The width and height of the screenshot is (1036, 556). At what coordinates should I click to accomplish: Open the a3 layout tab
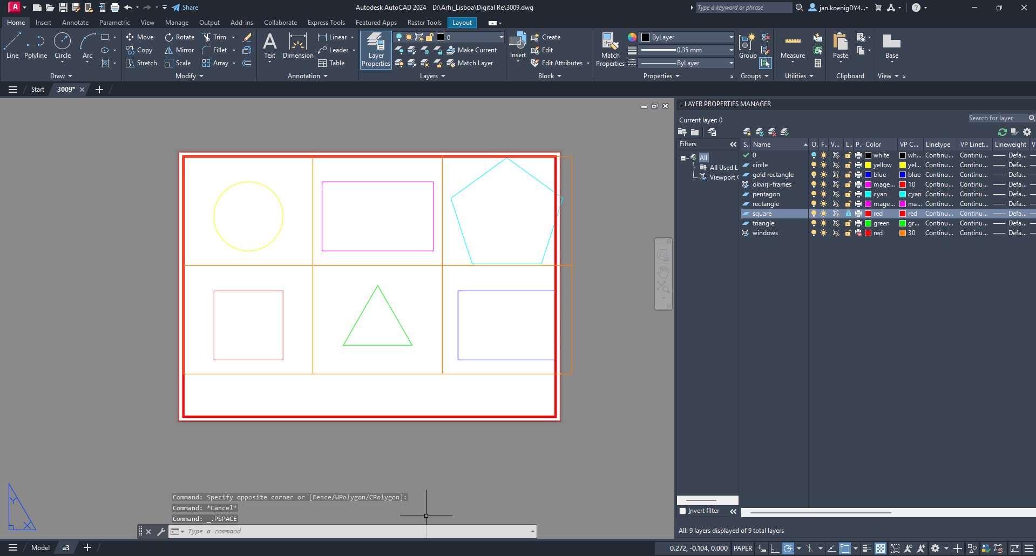(66, 547)
